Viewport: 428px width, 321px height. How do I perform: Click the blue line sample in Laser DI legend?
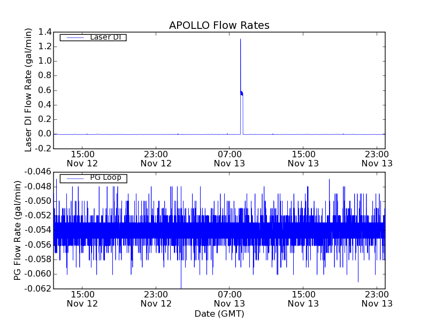tap(73, 37)
